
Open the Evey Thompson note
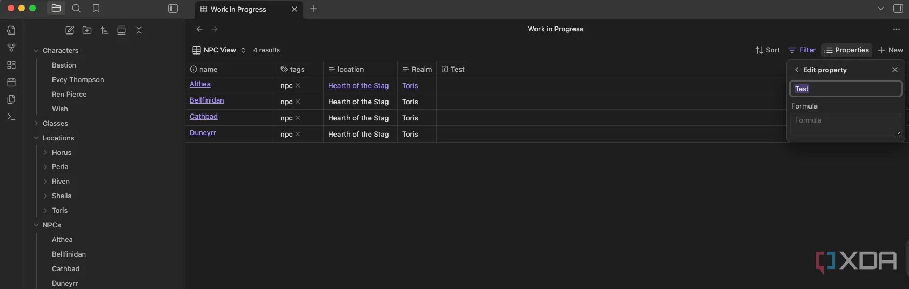(78, 80)
